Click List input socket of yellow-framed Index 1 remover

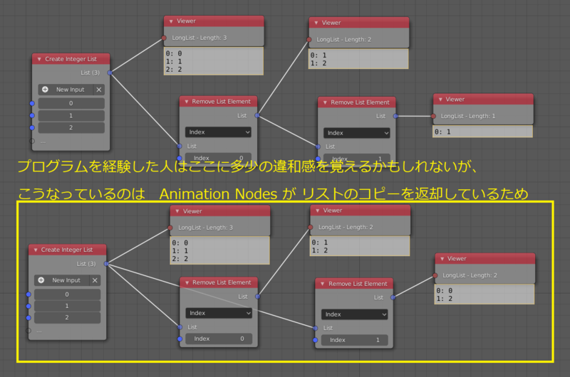pyautogui.click(x=315, y=328)
